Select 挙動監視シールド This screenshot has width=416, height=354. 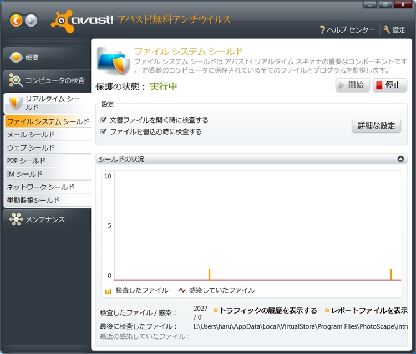point(48,200)
